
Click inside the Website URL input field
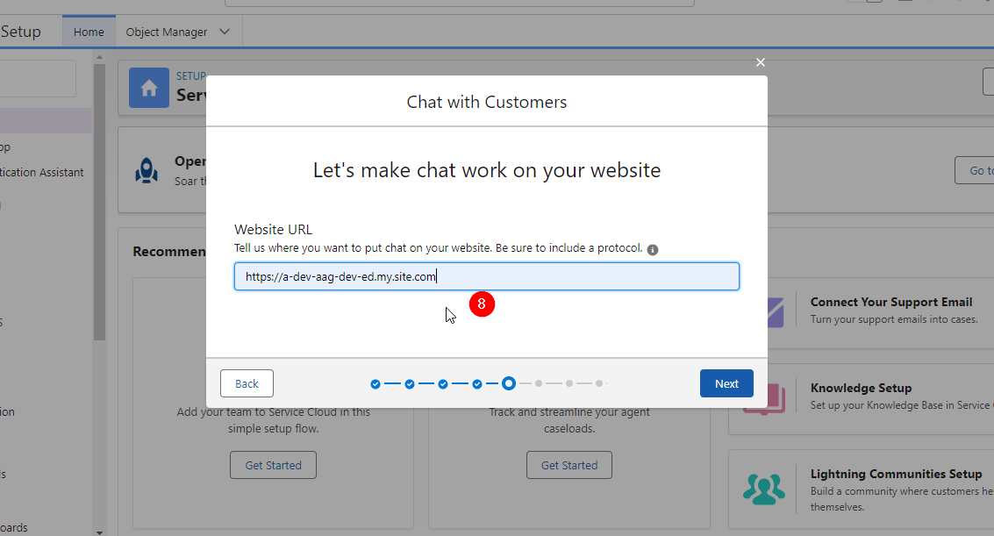coord(486,275)
